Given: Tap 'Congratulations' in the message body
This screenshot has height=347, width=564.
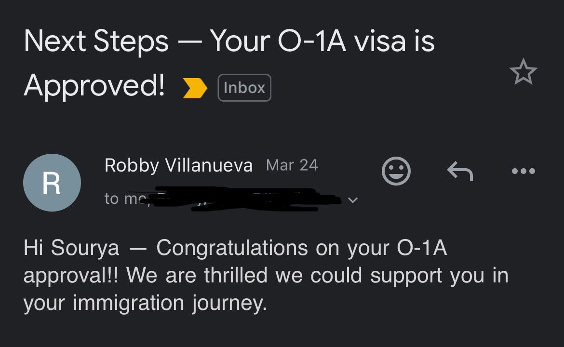Looking at the screenshot, I should 232,248.
